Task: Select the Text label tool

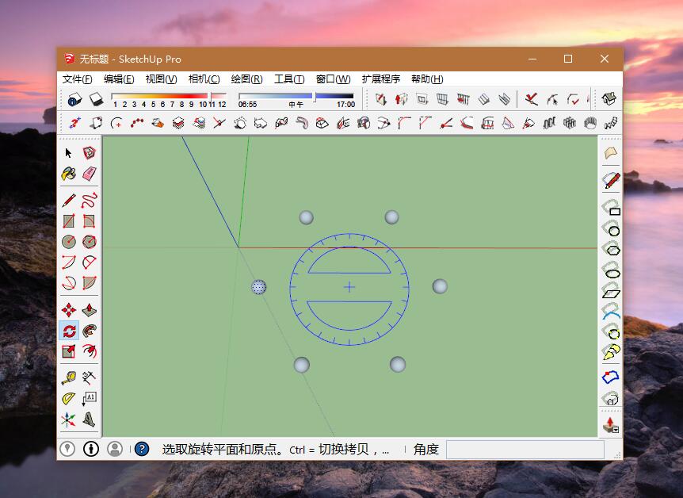Action: pyautogui.click(x=89, y=399)
